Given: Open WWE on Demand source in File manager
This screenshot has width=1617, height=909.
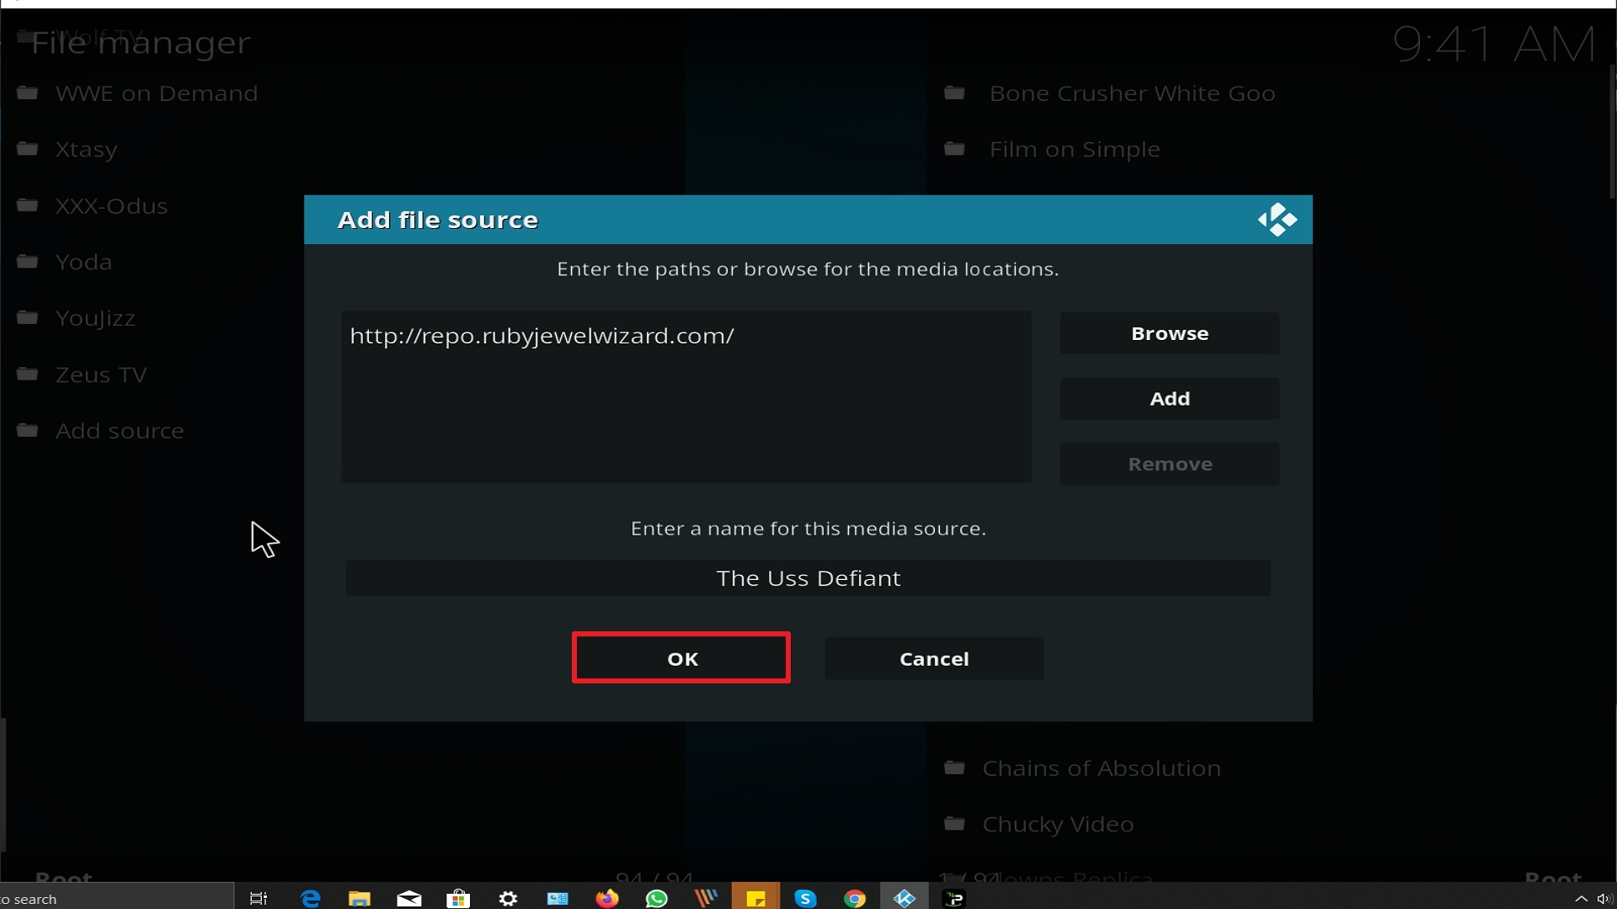Looking at the screenshot, I should pyautogui.click(x=157, y=93).
